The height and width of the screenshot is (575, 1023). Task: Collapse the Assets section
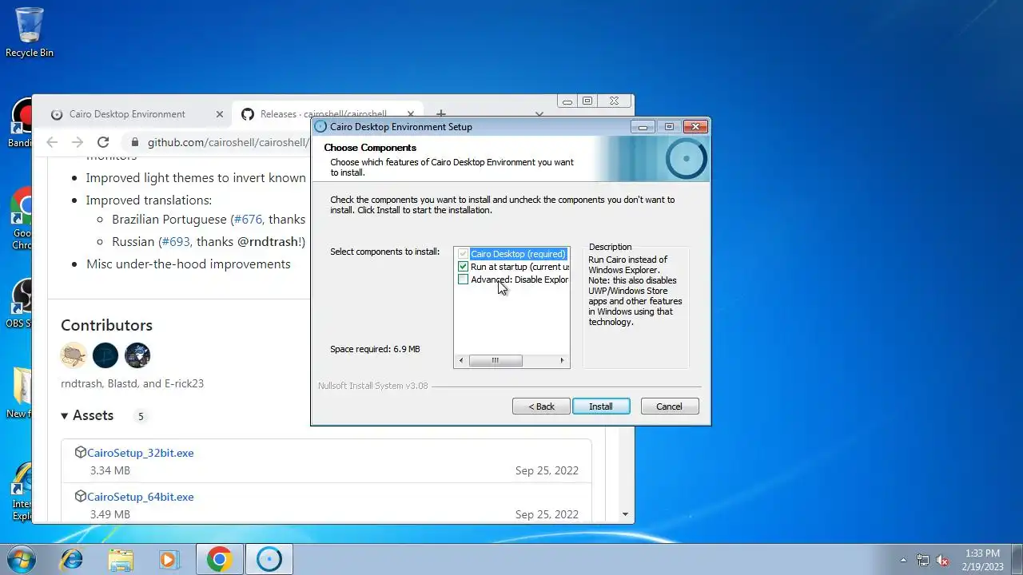click(x=88, y=415)
